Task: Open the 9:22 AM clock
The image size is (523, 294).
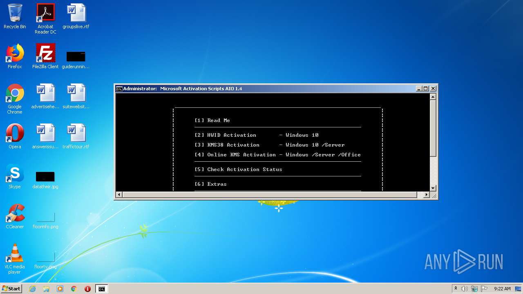Action: click(x=502, y=289)
